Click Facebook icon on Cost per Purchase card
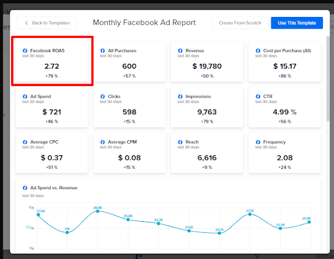This screenshot has height=259, width=334. 258,51
